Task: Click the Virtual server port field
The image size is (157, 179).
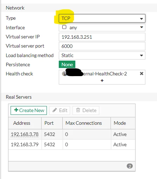Action: point(102,46)
